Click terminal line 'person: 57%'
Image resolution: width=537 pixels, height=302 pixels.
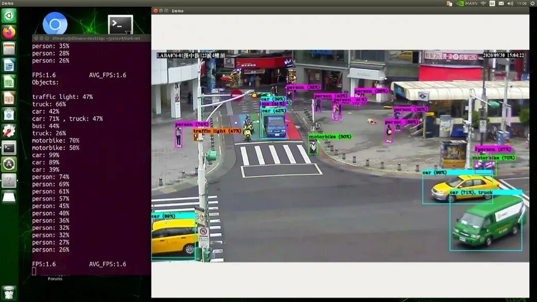[51, 198]
